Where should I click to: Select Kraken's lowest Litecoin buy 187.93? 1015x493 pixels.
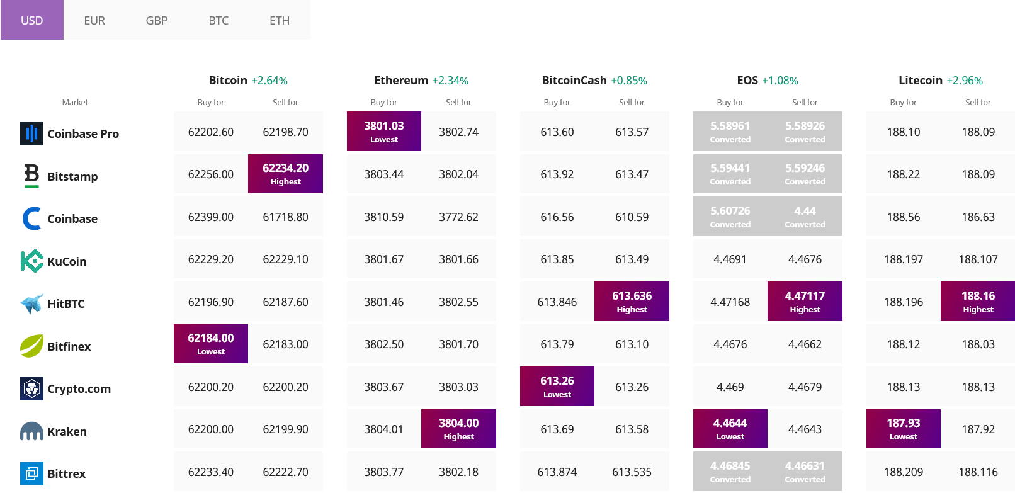pyautogui.click(x=904, y=429)
